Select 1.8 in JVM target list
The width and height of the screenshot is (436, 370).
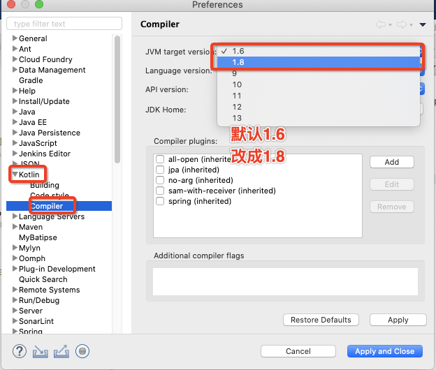pyautogui.click(x=318, y=62)
